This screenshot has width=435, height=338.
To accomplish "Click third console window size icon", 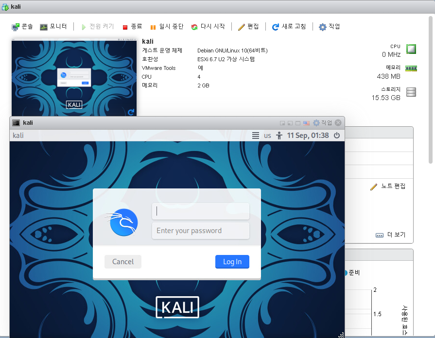I will click(x=298, y=123).
